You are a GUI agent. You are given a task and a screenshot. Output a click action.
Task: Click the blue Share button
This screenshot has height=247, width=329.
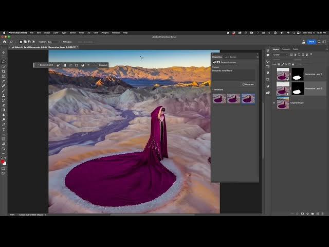coord(311,42)
